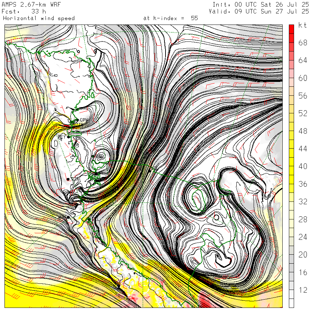Click the 20 label on the colorbar

[x=303, y=255]
